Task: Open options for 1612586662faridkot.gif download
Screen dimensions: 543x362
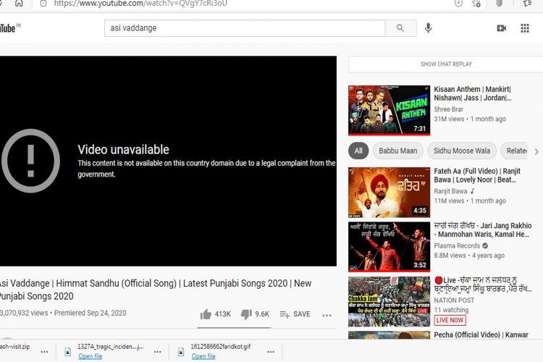Action: coord(271,352)
